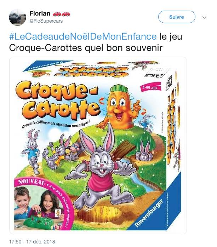The height and width of the screenshot is (247, 217).
Task: Click the Suivre follow button
Action: point(177,17)
